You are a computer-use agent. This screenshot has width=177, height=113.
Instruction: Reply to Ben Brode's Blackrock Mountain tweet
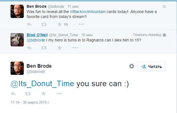[29, 24]
